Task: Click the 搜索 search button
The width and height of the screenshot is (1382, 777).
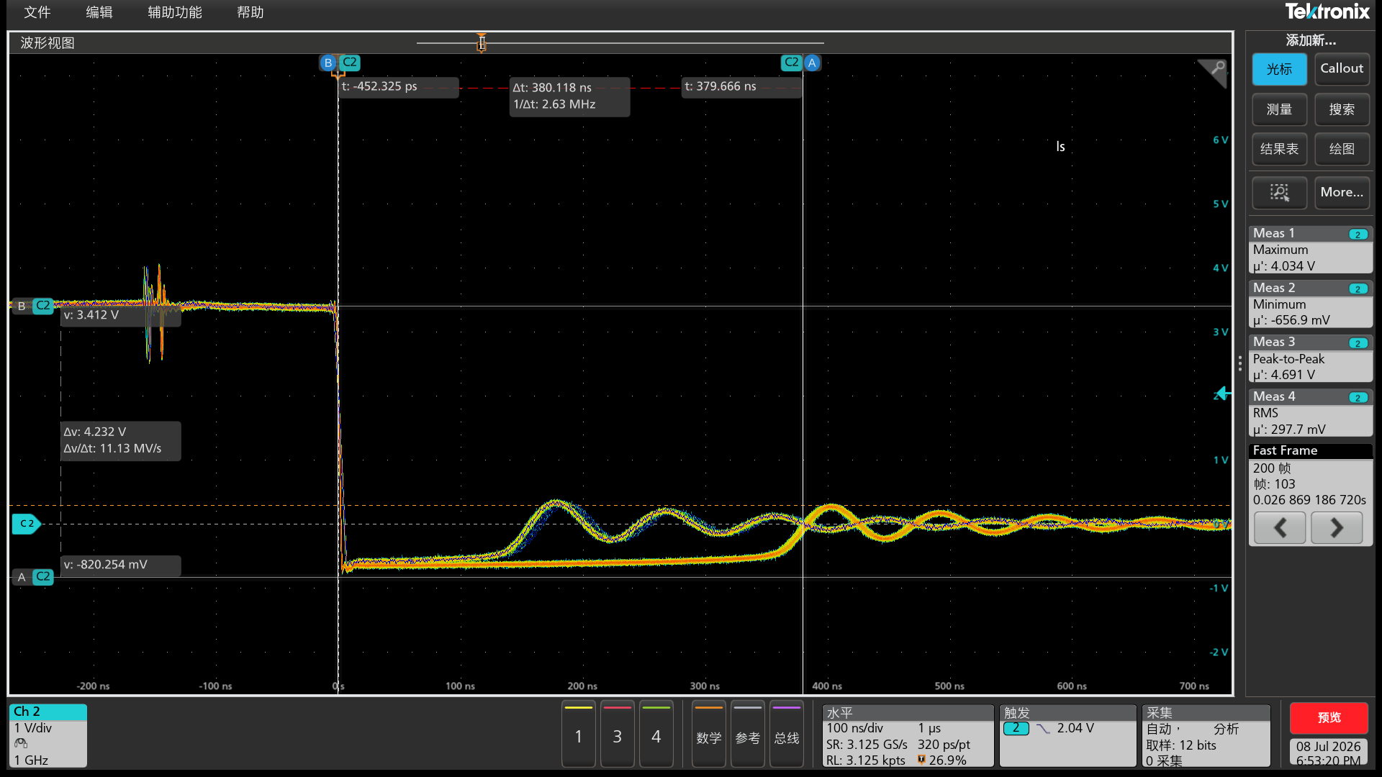Action: pyautogui.click(x=1342, y=109)
